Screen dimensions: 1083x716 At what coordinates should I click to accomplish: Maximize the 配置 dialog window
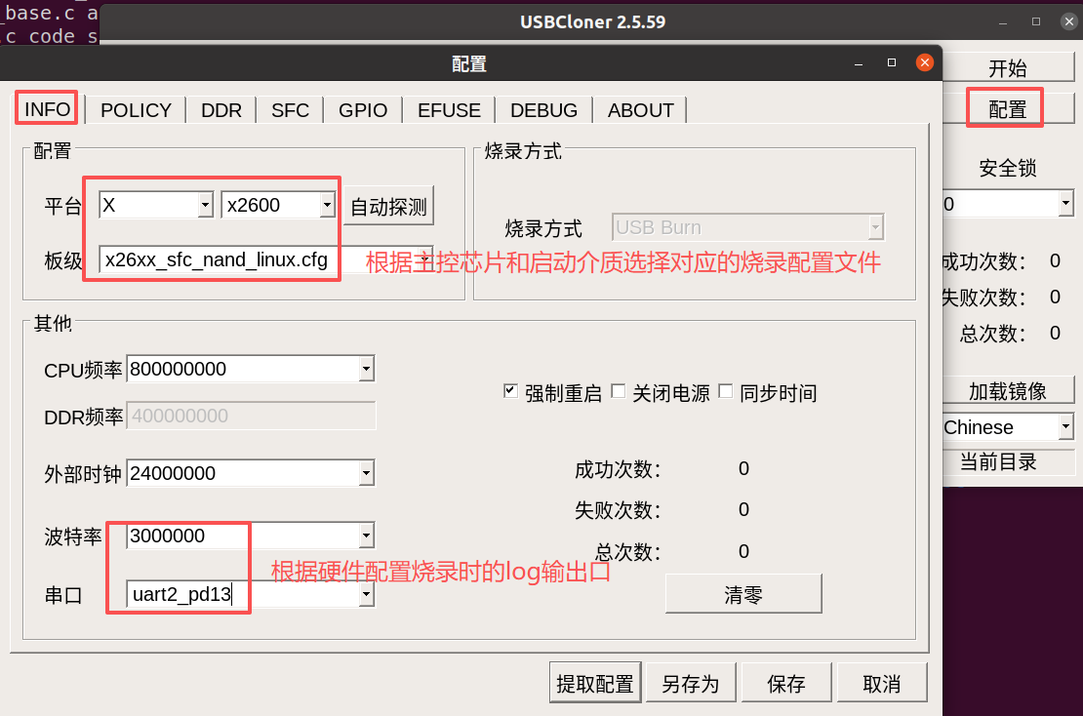coord(892,62)
